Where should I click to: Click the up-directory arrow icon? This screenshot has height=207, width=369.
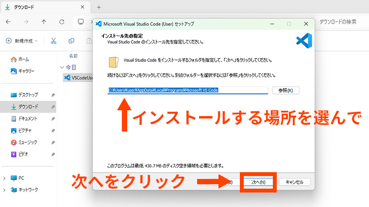click(x=44, y=22)
